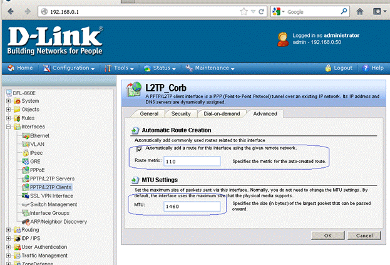Click the Cancel button

[x=364, y=236]
